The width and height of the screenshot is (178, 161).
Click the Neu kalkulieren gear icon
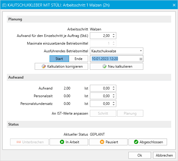104,66
